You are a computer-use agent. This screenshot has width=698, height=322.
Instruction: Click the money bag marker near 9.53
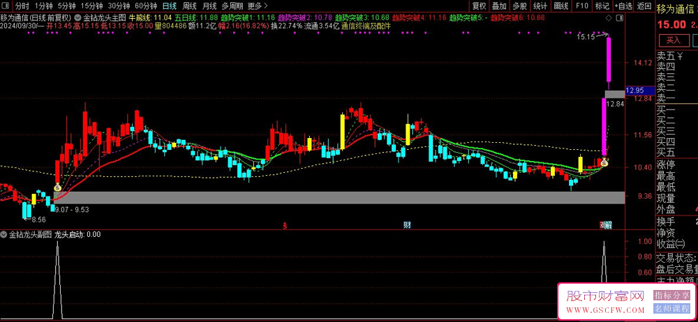click(57, 187)
